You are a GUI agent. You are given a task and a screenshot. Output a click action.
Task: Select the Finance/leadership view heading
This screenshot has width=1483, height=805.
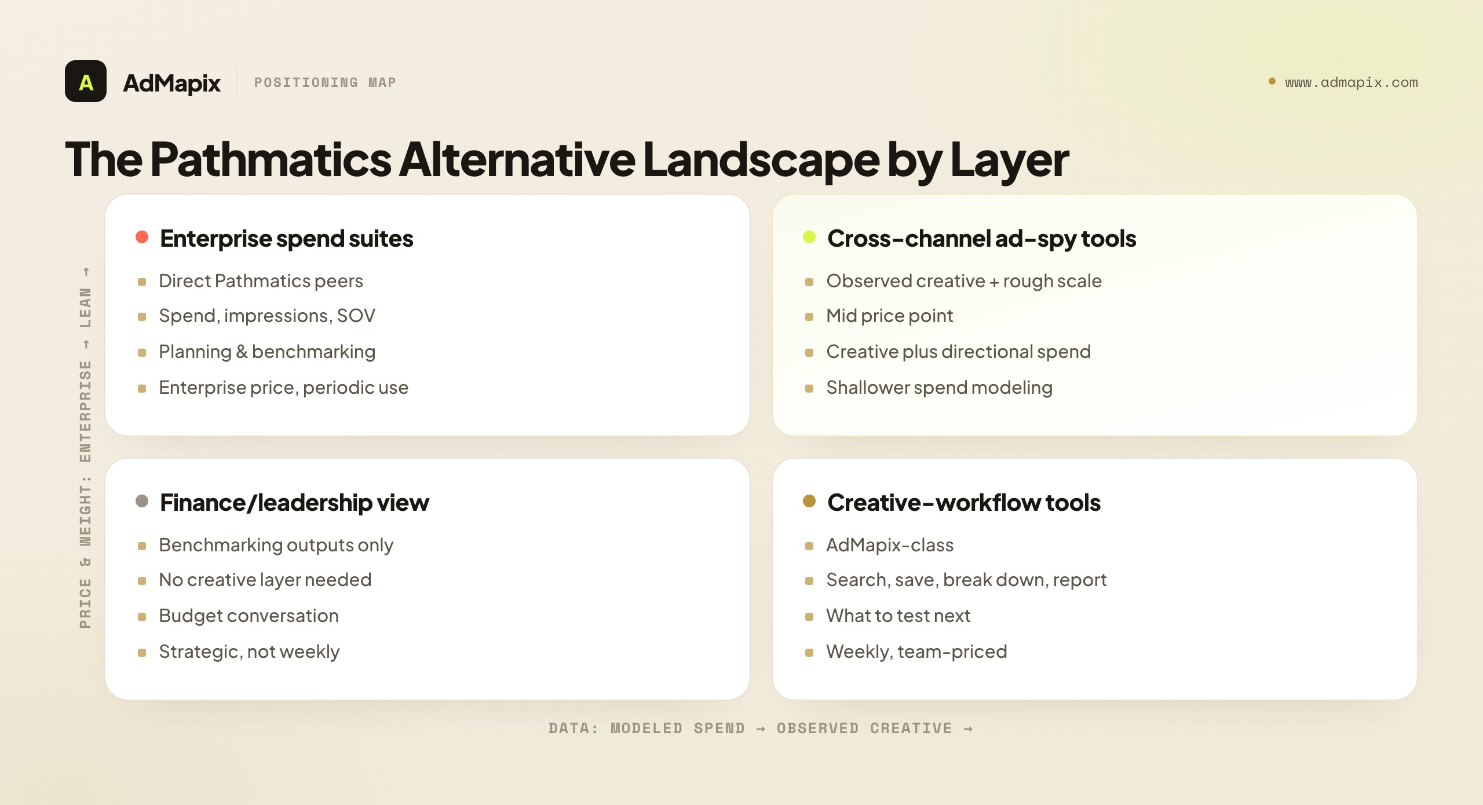[294, 503]
